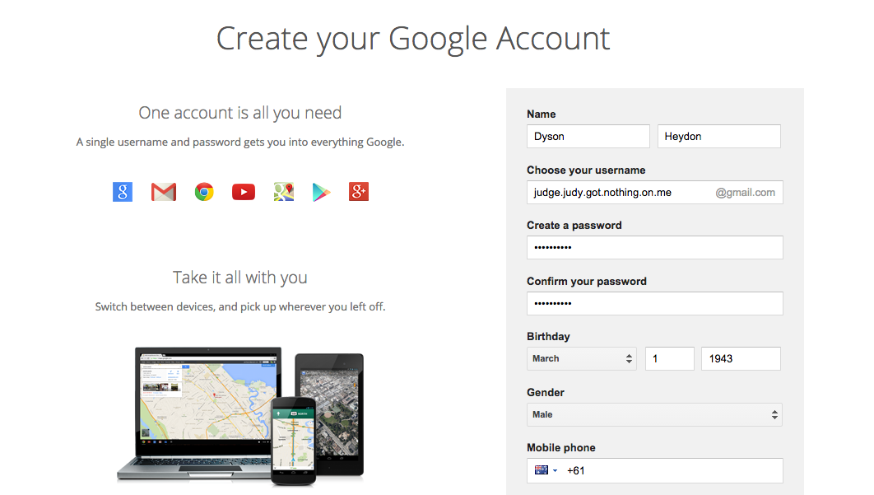This screenshot has width=874, height=495.
Task: Click the birthday day field showing 1
Action: (x=670, y=359)
